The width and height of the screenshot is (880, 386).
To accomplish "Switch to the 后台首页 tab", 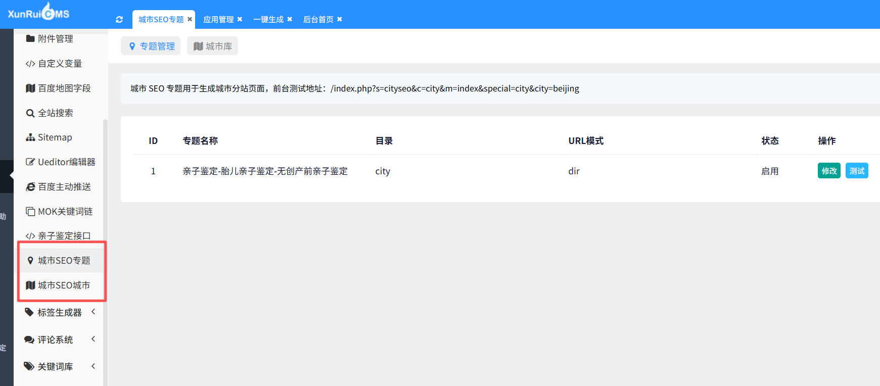I will [x=318, y=19].
